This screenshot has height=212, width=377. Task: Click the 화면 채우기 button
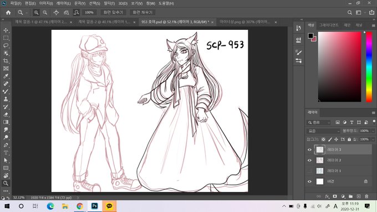point(142,13)
